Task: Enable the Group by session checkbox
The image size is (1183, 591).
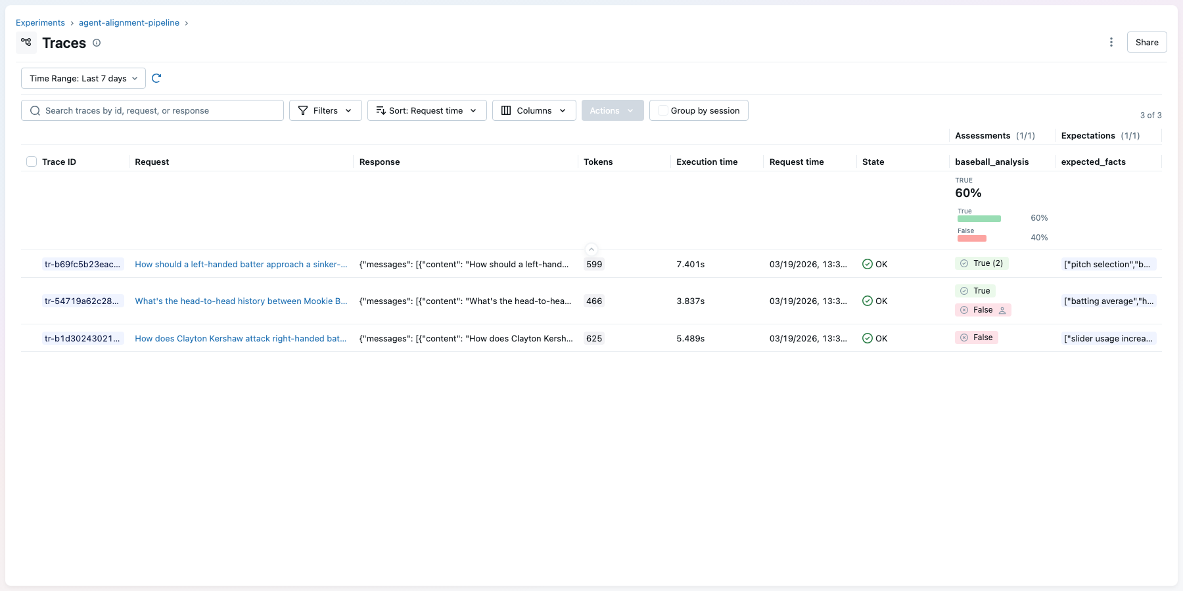Action: coord(662,110)
